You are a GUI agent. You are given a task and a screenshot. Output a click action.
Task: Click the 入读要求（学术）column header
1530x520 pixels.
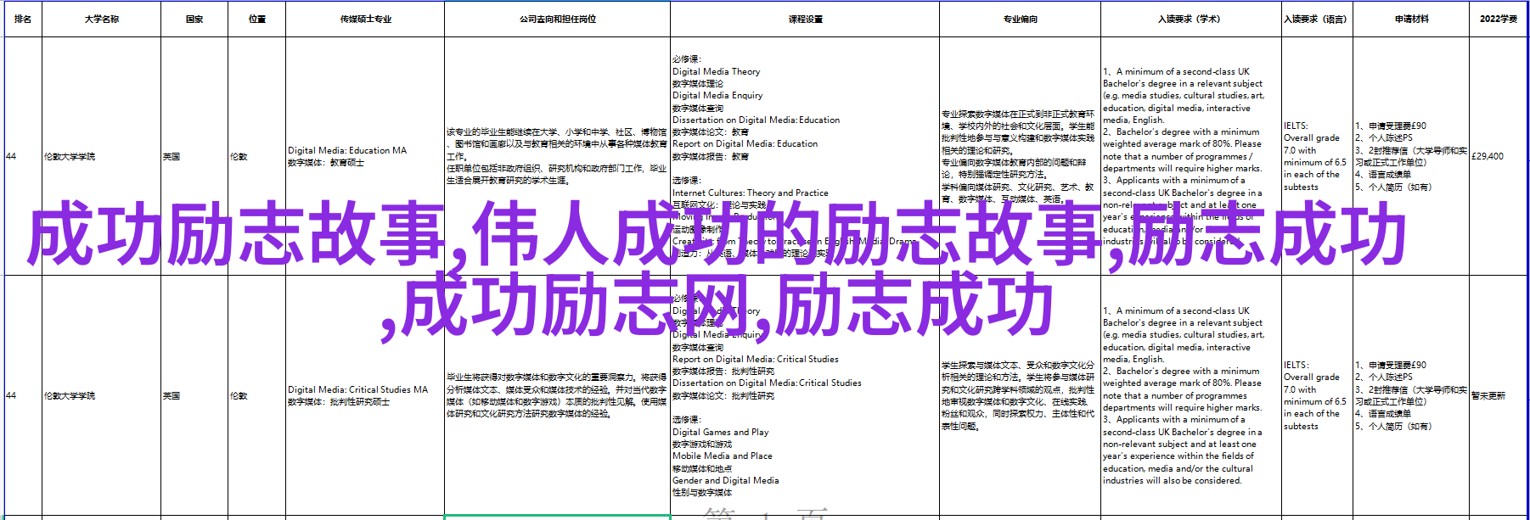(1190, 19)
